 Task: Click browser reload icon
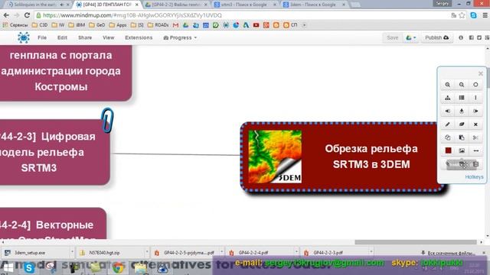(x=28, y=15)
